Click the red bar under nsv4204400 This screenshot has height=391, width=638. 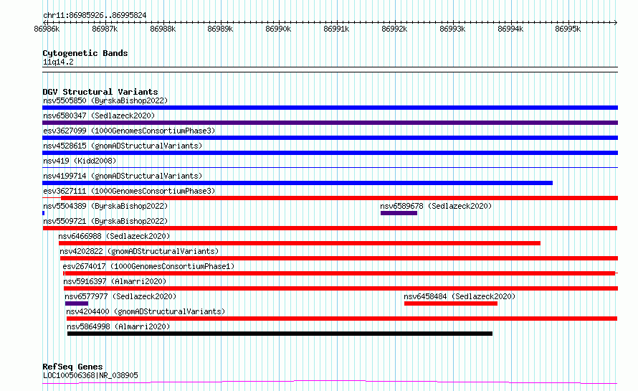pyautogui.click(x=342, y=319)
